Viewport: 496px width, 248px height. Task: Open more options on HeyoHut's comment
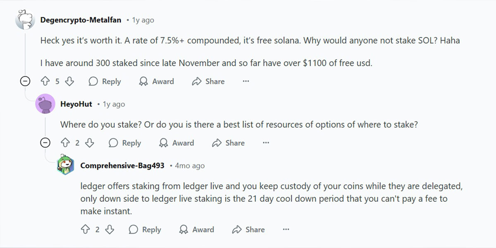coord(266,143)
